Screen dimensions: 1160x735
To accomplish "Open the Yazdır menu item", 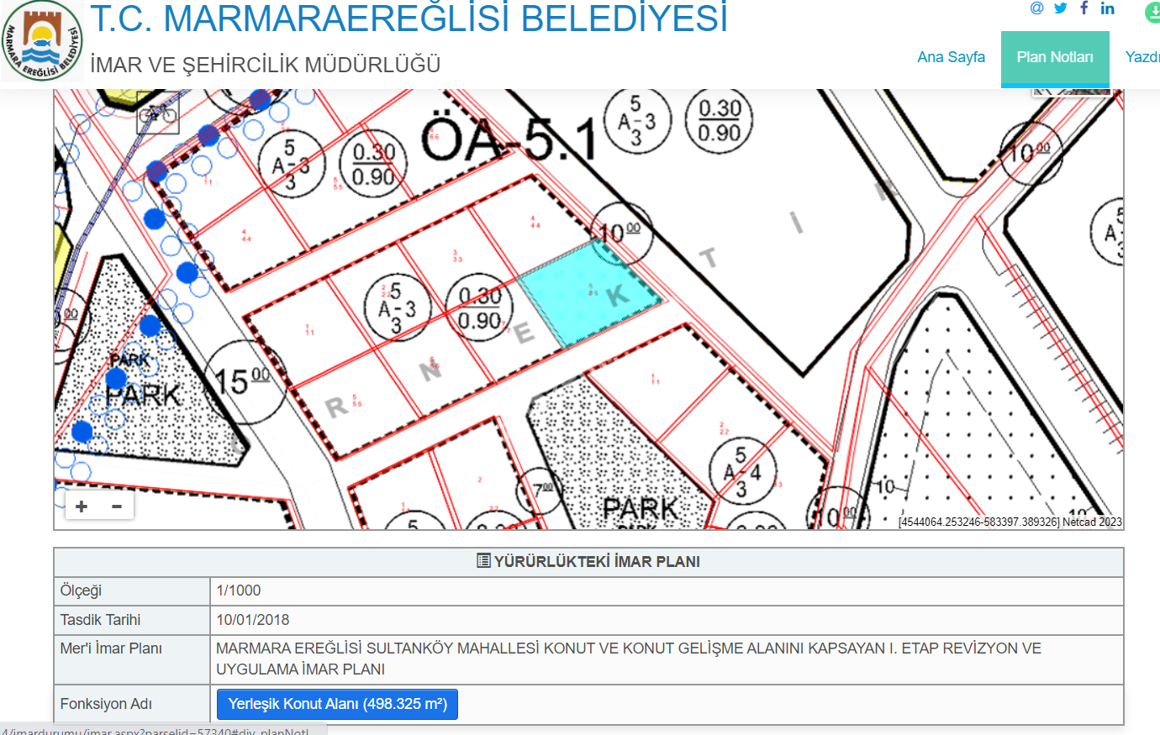I will [x=1142, y=57].
